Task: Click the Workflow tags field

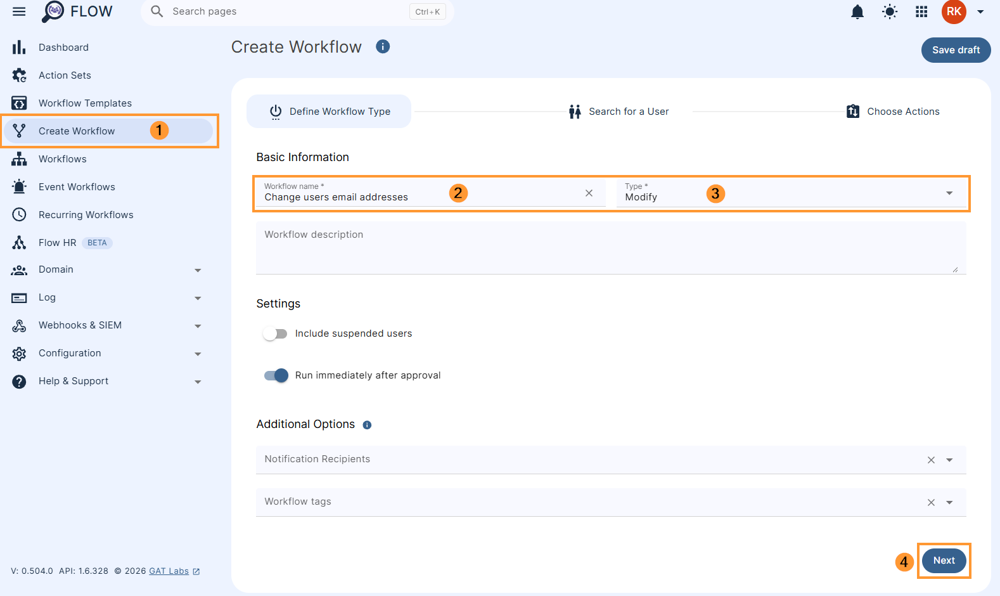Action: tap(611, 503)
